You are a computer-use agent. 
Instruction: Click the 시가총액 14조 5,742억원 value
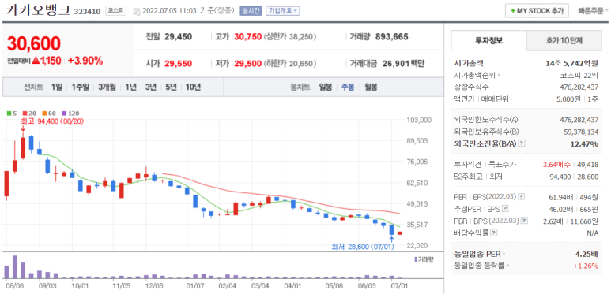571,63
